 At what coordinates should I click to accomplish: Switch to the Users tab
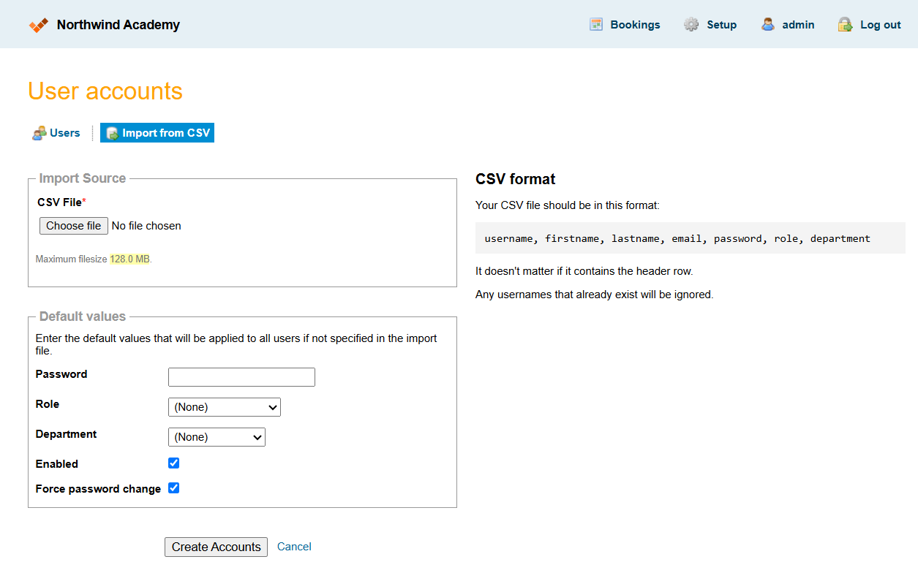click(x=64, y=133)
